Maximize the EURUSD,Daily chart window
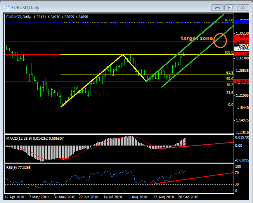The image size is (253, 203). tap(230, 8)
